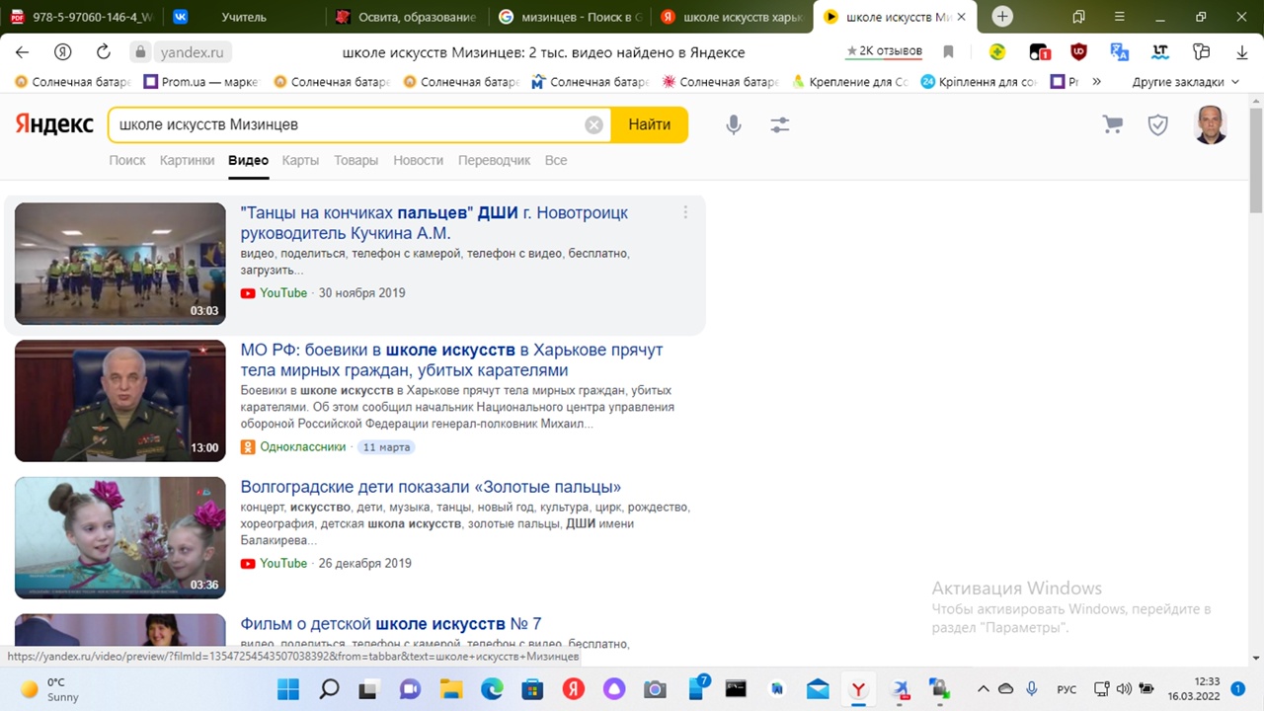This screenshot has height=711, width=1264.
Task: Open the LanguageTool extension icon
Action: pos(1160,52)
